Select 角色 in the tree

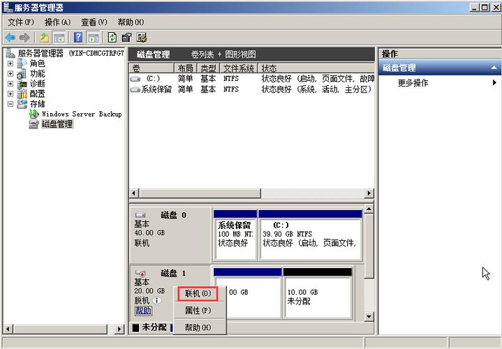click(37, 64)
